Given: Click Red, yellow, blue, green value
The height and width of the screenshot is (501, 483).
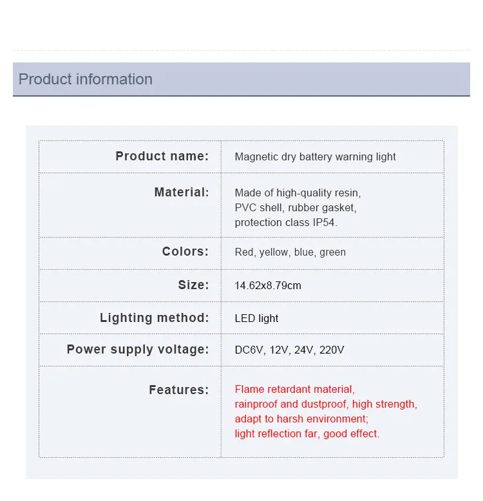Looking at the screenshot, I should click(290, 252).
